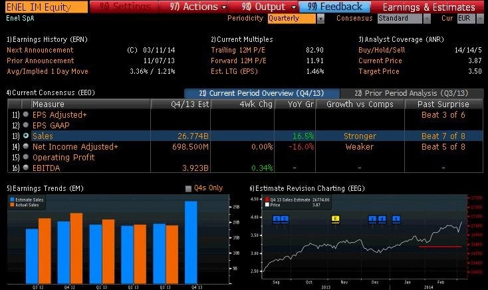Click the ENEL IM Equity ticker field
This screenshot has width=488, height=290.
tap(47, 7)
